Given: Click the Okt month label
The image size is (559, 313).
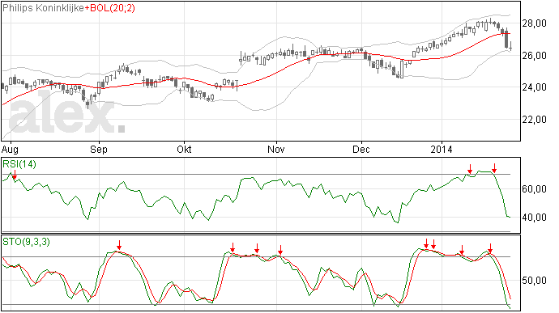Looking at the screenshot, I should point(184,149).
